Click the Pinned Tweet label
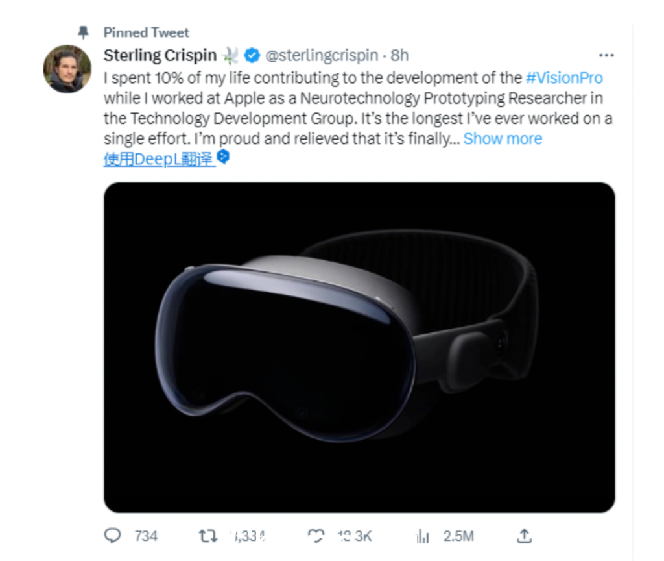Viewport: 664px width, 561px height. pyautogui.click(x=147, y=32)
